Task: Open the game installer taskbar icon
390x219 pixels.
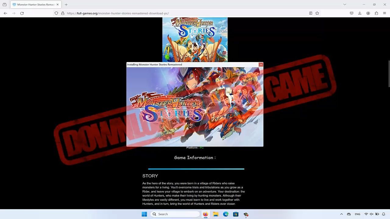Action: pyautogui.click(x=246, y=214)
